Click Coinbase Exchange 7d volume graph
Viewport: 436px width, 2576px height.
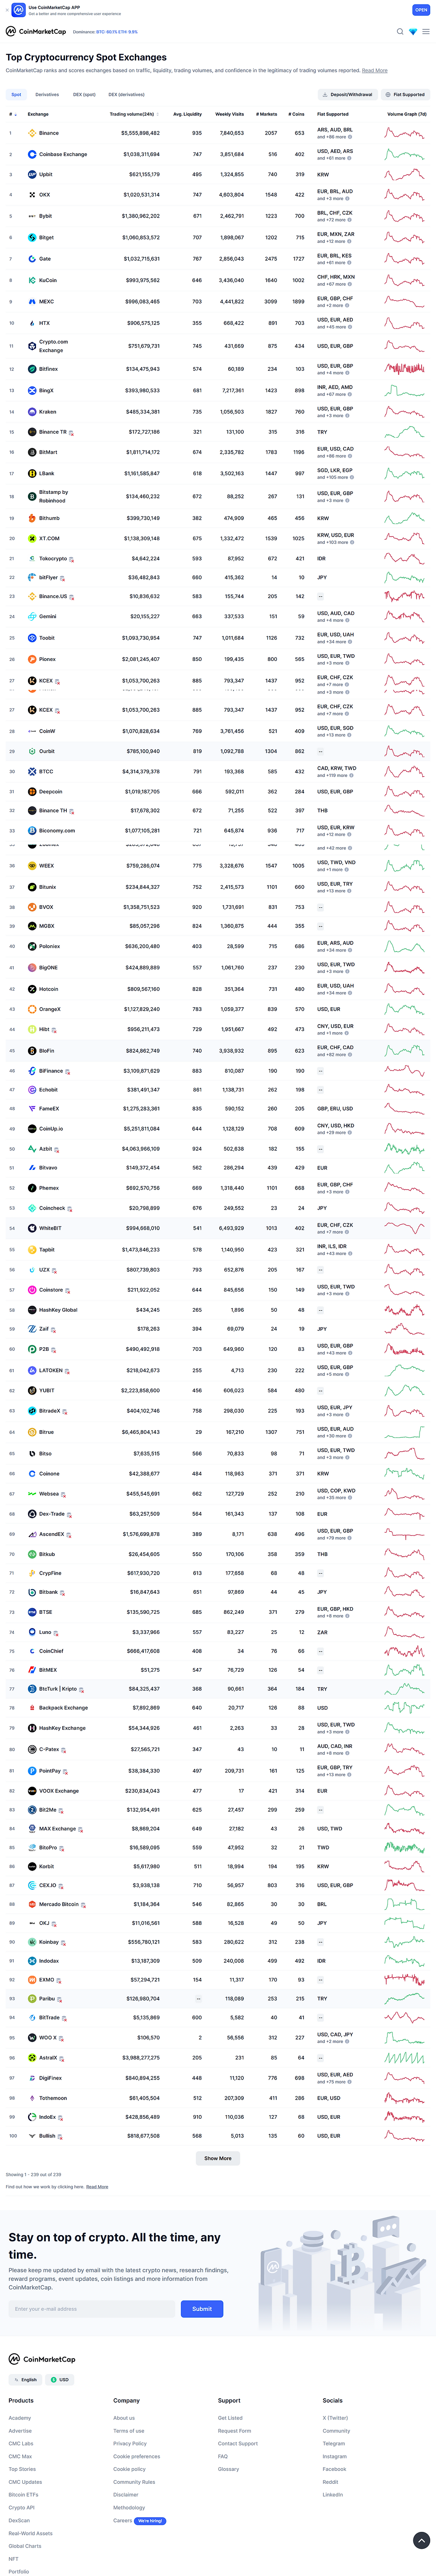point(405,154)
